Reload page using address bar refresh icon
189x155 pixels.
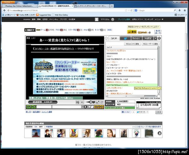pyautogui.click(x=131, y=10)
